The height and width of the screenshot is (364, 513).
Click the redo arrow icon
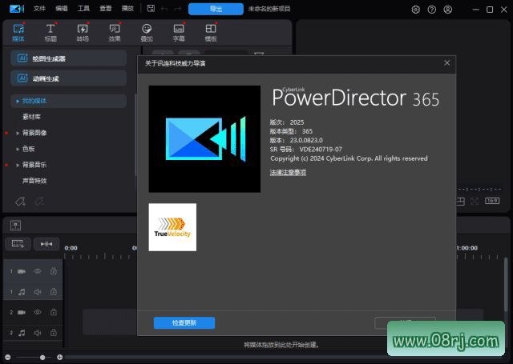coord(177,9)
